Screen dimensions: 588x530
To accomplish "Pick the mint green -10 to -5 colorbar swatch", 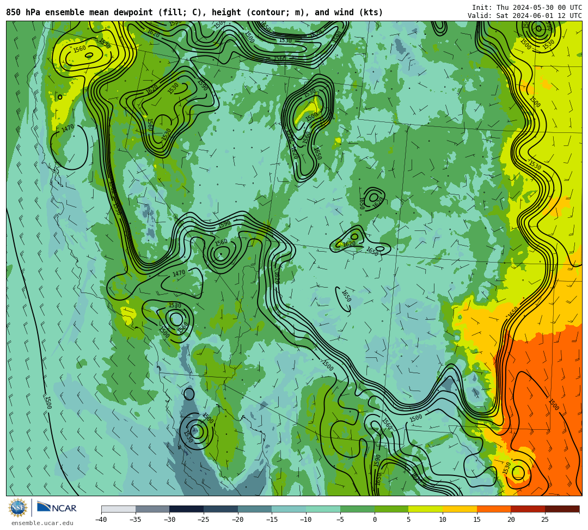I will pos(323,509).
